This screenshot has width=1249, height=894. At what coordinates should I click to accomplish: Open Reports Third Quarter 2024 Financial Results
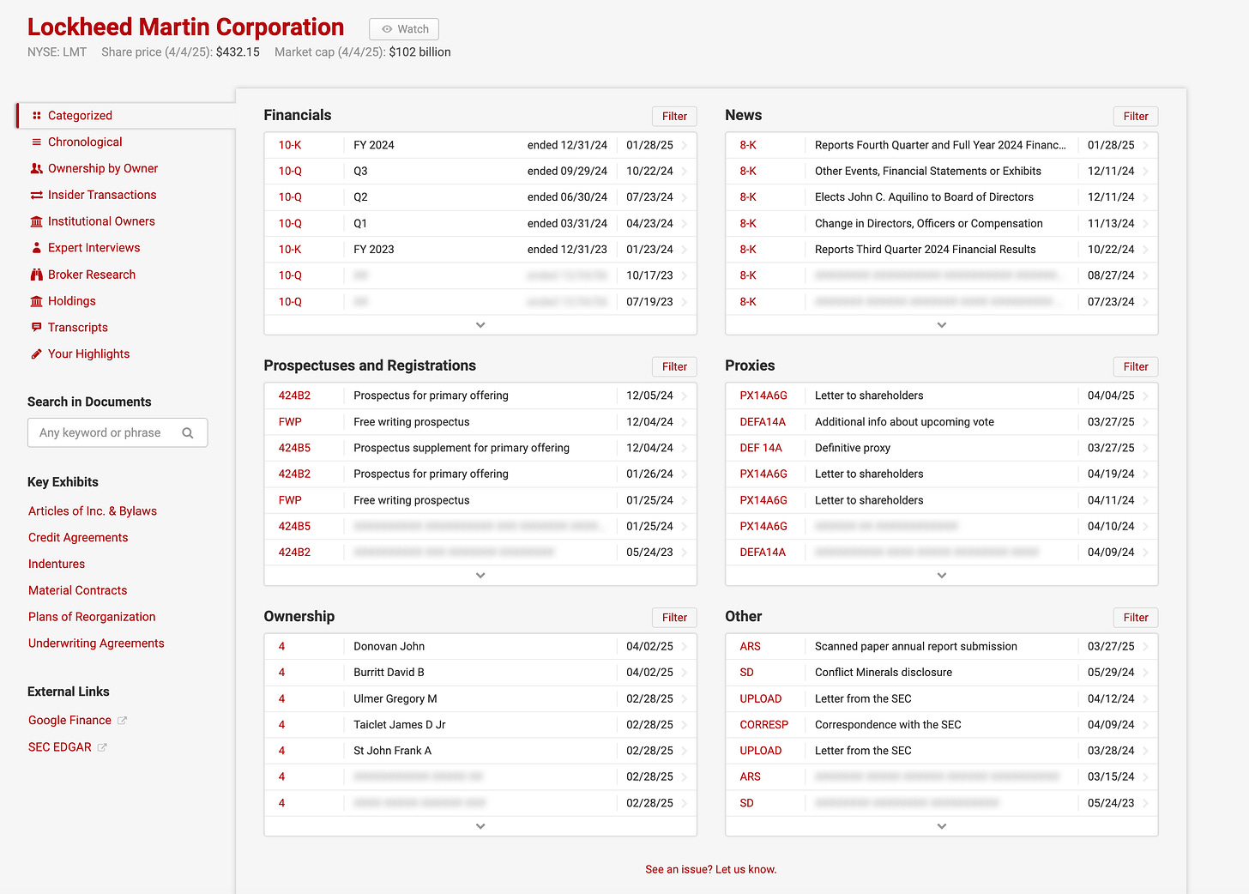(x=942, y=250)
